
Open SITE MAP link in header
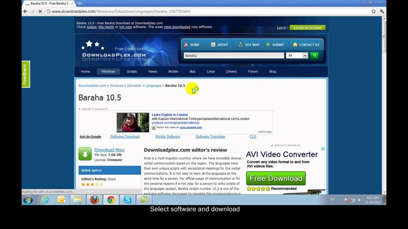click(x=249, y=45)
